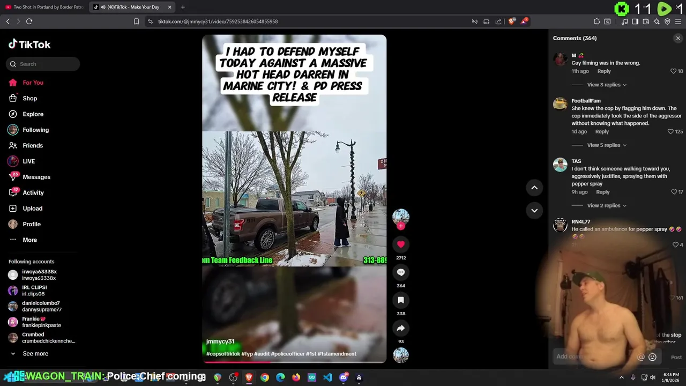Close the Comments panel

678,38
